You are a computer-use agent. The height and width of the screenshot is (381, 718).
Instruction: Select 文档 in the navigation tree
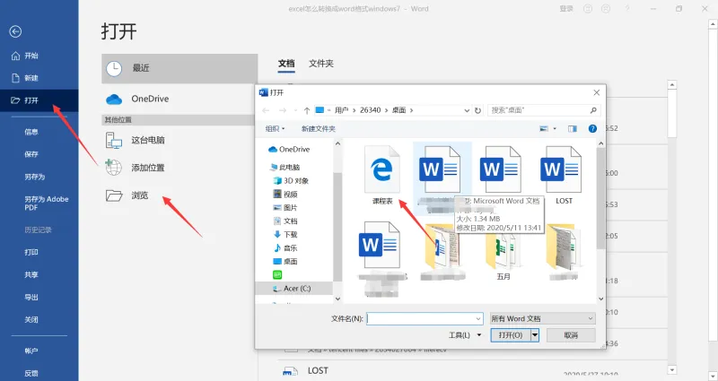click(290, 221)
